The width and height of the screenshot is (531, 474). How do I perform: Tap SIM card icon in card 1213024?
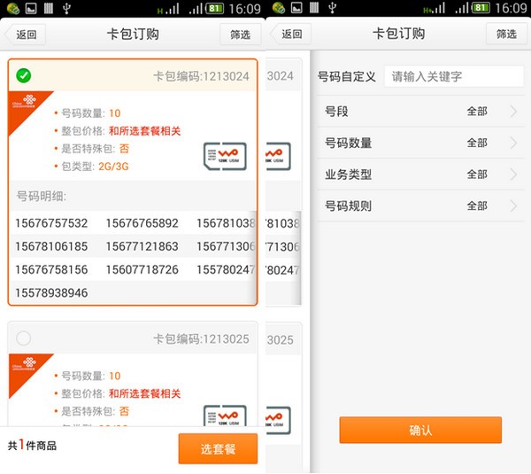click(x=225, y=156)
